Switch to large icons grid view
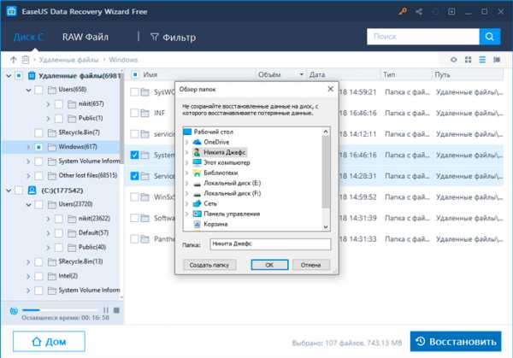 [469, 60]
